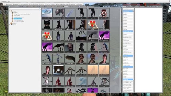The image size is (171, 96).
Task: Spawn the grey Day 17 creature
Action: pos(93,36)
